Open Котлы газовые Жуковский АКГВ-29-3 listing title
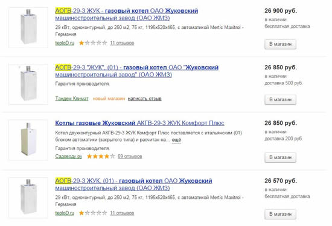This screenshot has width=332, height=226. coord(140,123)
